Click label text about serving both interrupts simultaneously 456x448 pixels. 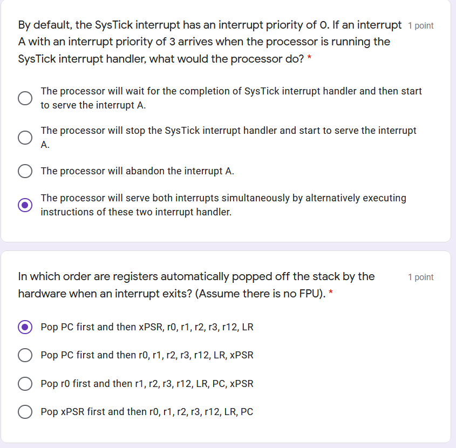223,205
